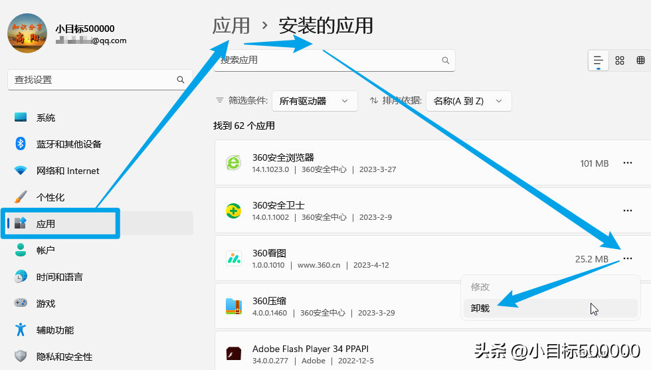The height and width of the screenshot is (370, 651).
Task: Click the network Wi-Fi icon in sidebar
Action: click(x=21, y=170)
